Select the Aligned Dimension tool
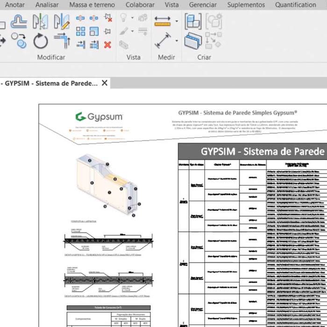The image size is (327, 327). pyautogui.click(x=163, y=40)
